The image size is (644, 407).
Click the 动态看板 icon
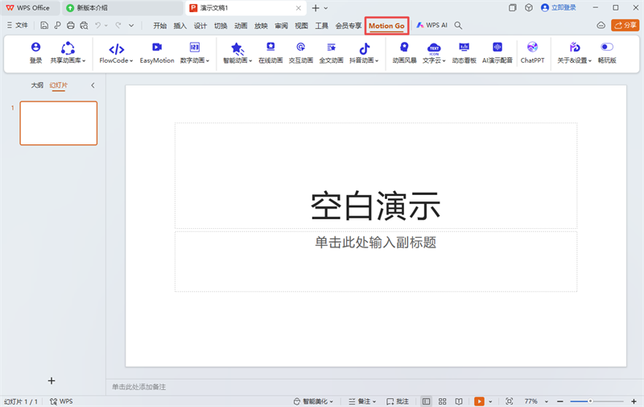(464, 53)
